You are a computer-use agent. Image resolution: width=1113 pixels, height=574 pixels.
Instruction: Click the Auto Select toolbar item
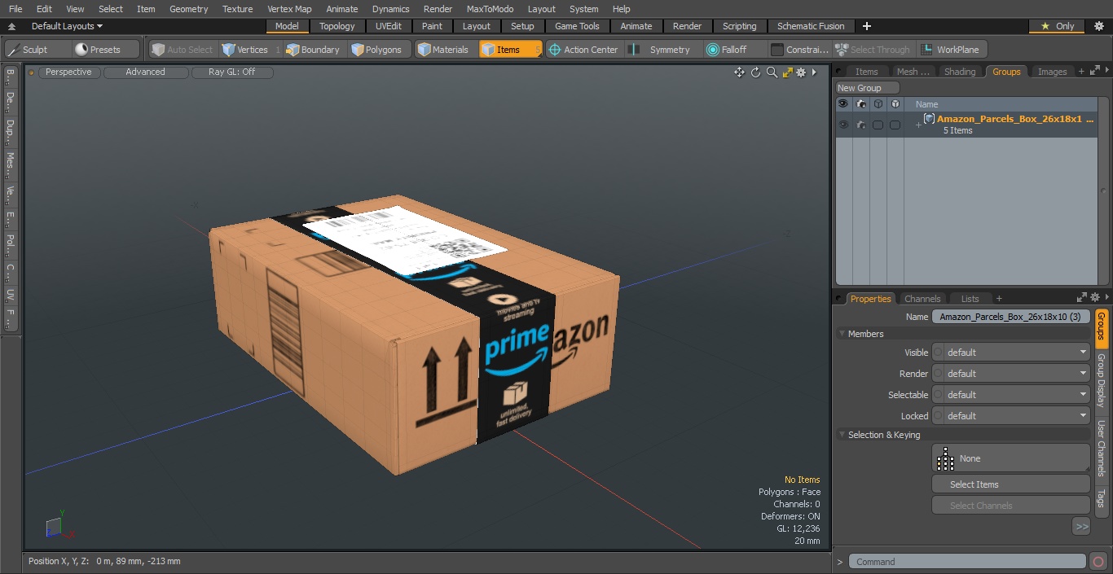point(183,50)
